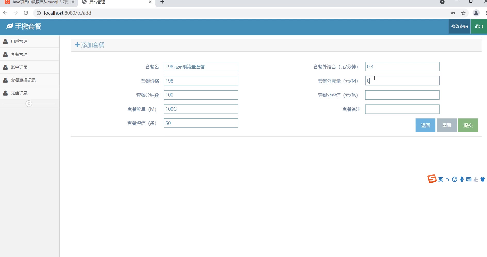The width and height of the screenshot is (487, 257).
Task: Click the 手機套餐 site title
Action: [x=28, y=26]
